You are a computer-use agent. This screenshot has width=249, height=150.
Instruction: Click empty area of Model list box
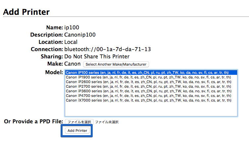(151, 109)
